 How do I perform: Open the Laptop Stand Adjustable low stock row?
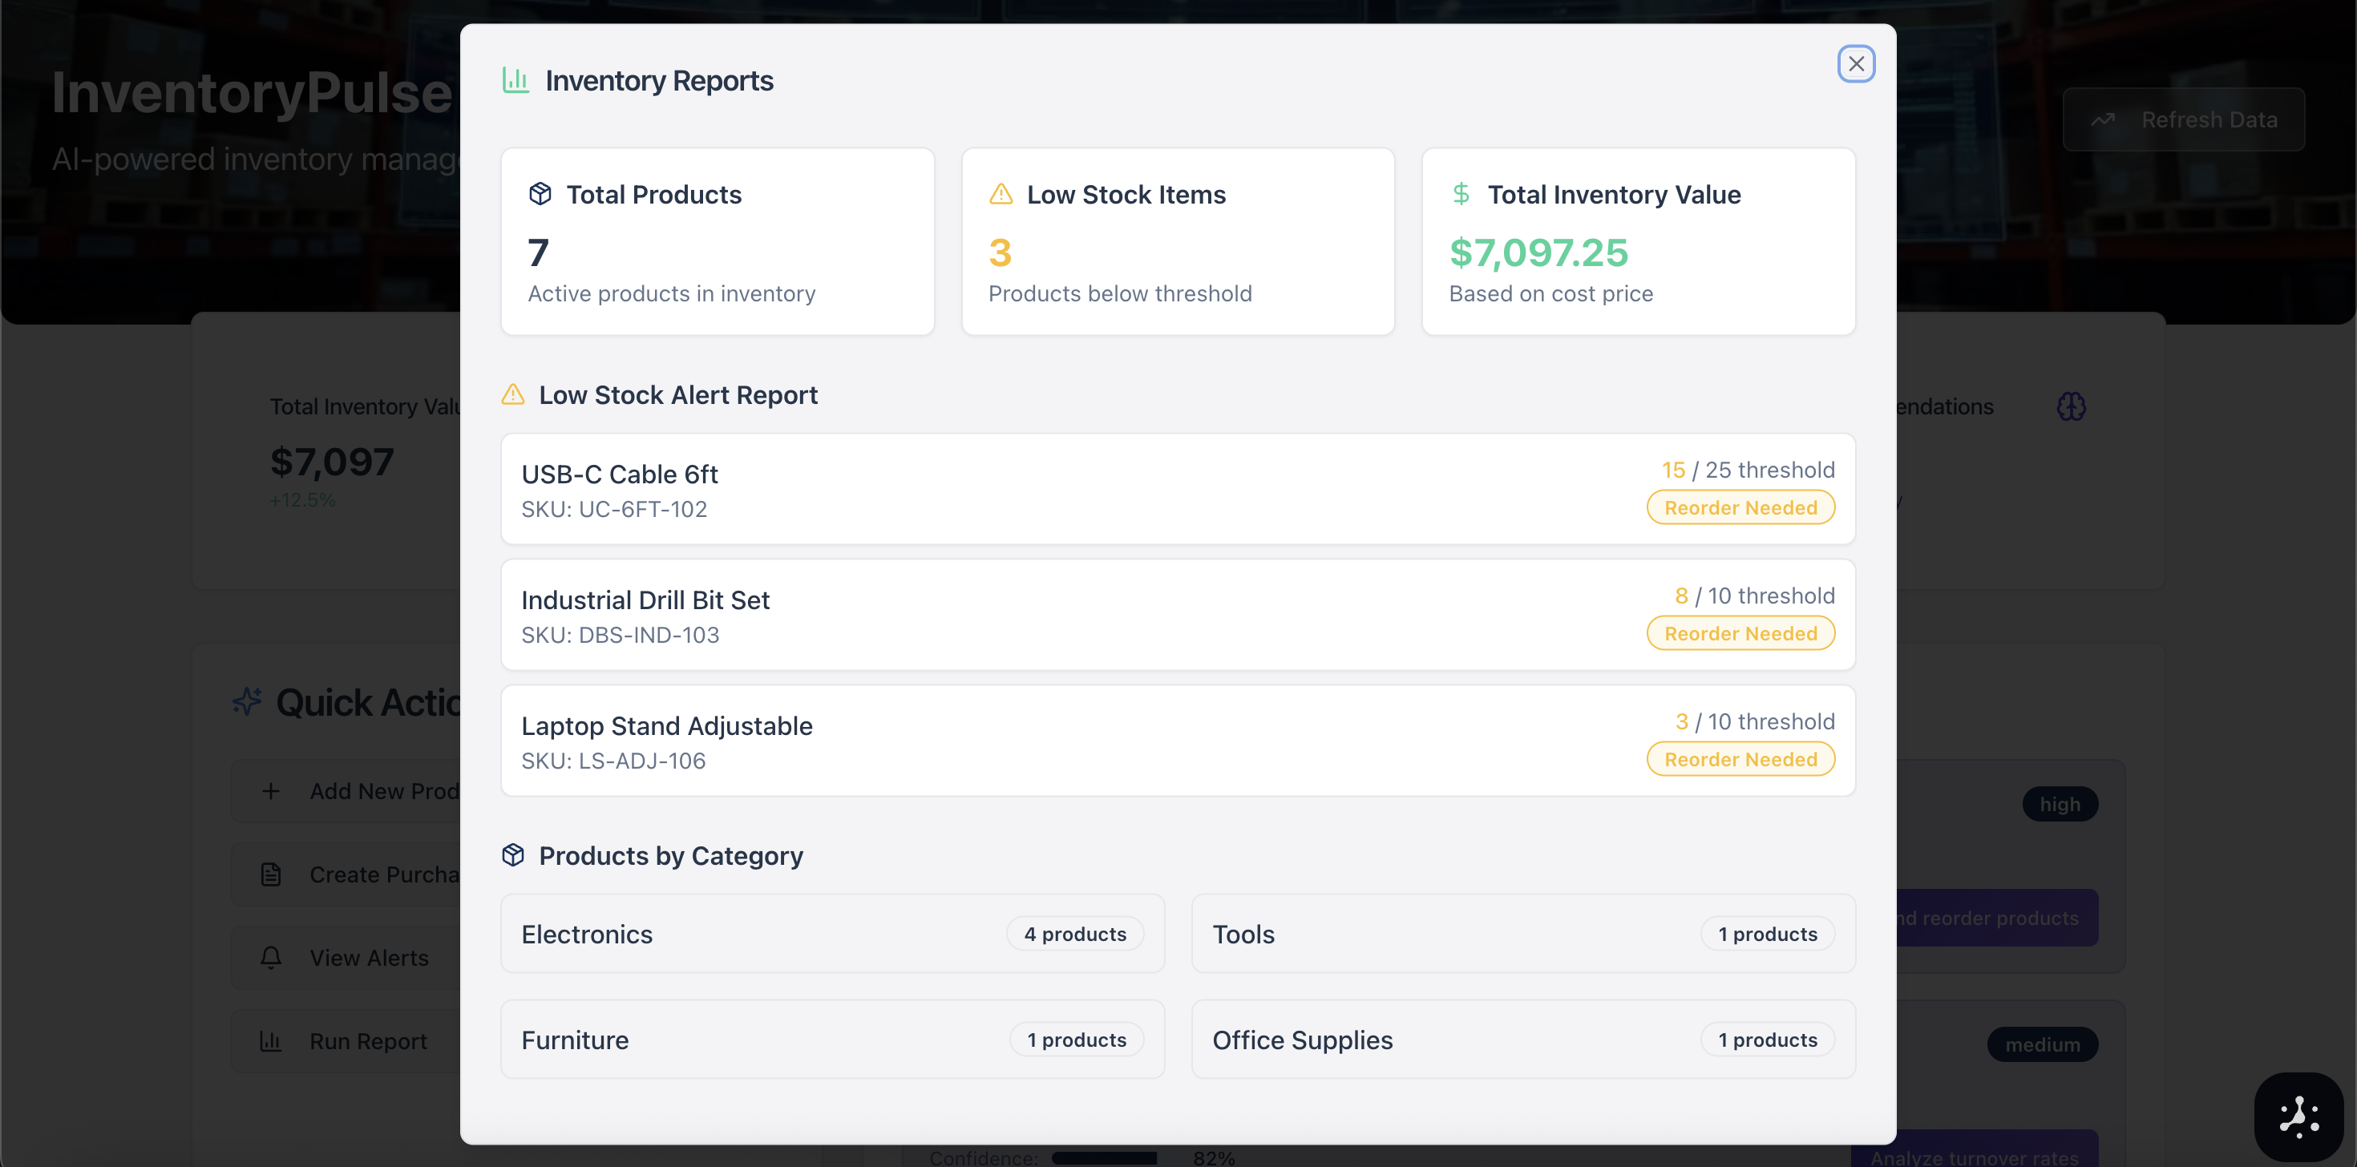1178,741
